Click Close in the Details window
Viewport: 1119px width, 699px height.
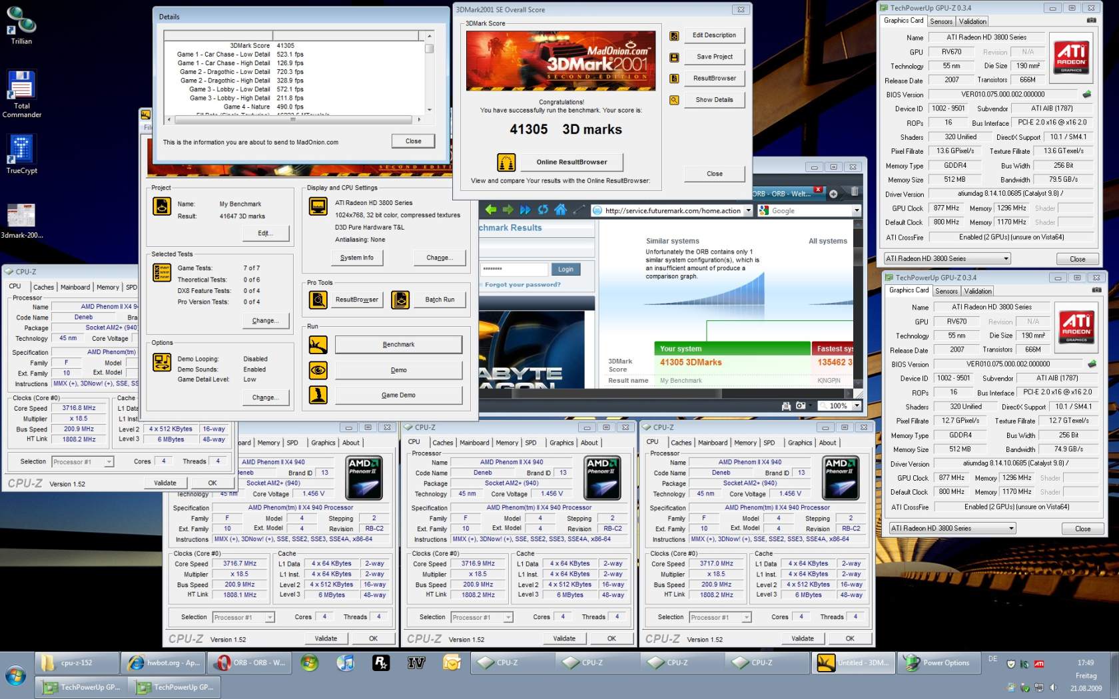coord(414,141)
